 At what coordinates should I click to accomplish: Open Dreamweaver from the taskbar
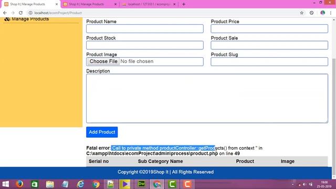click(141, 184)
